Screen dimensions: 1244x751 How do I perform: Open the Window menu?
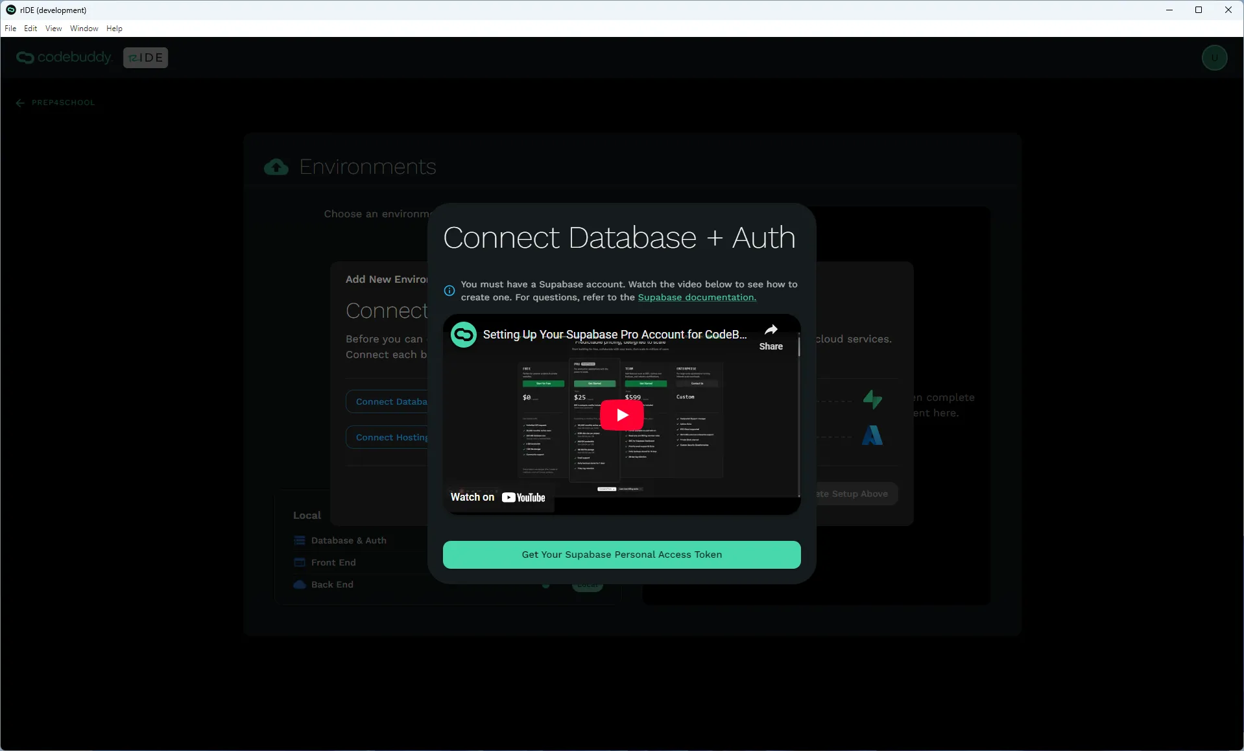[x=84, y=29]
